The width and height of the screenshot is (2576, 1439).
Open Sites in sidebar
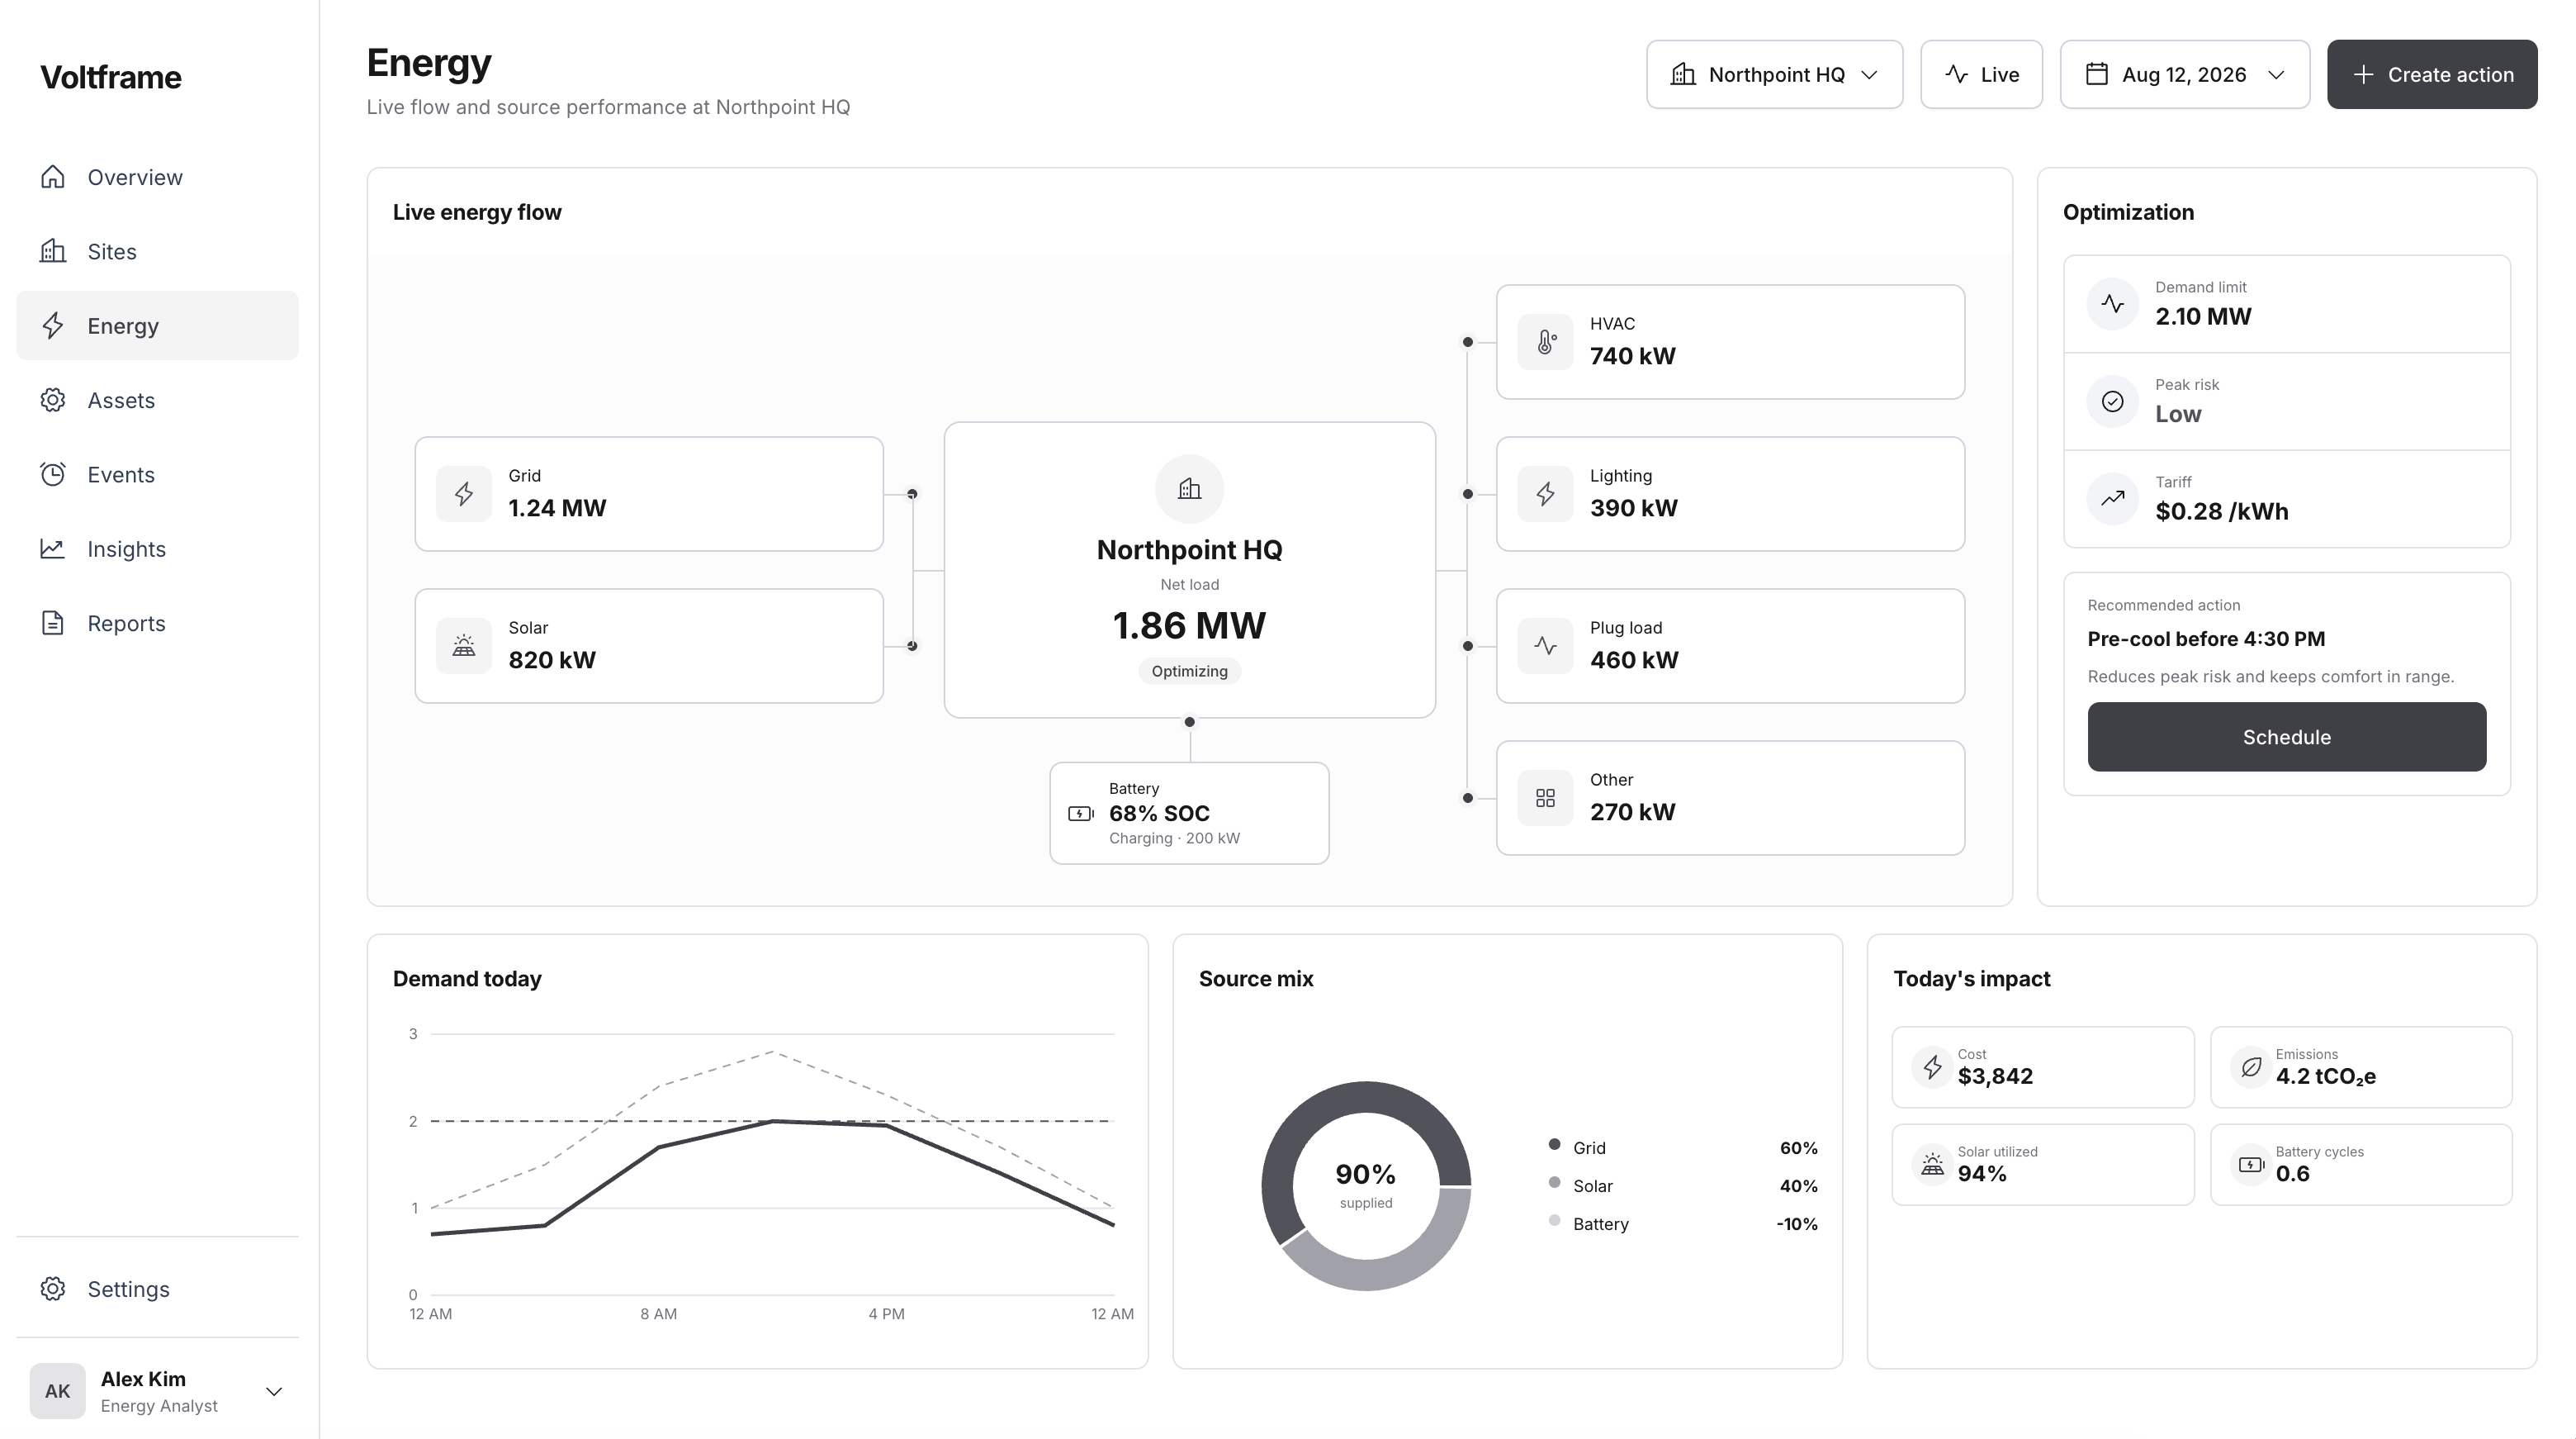click(157, 252)
